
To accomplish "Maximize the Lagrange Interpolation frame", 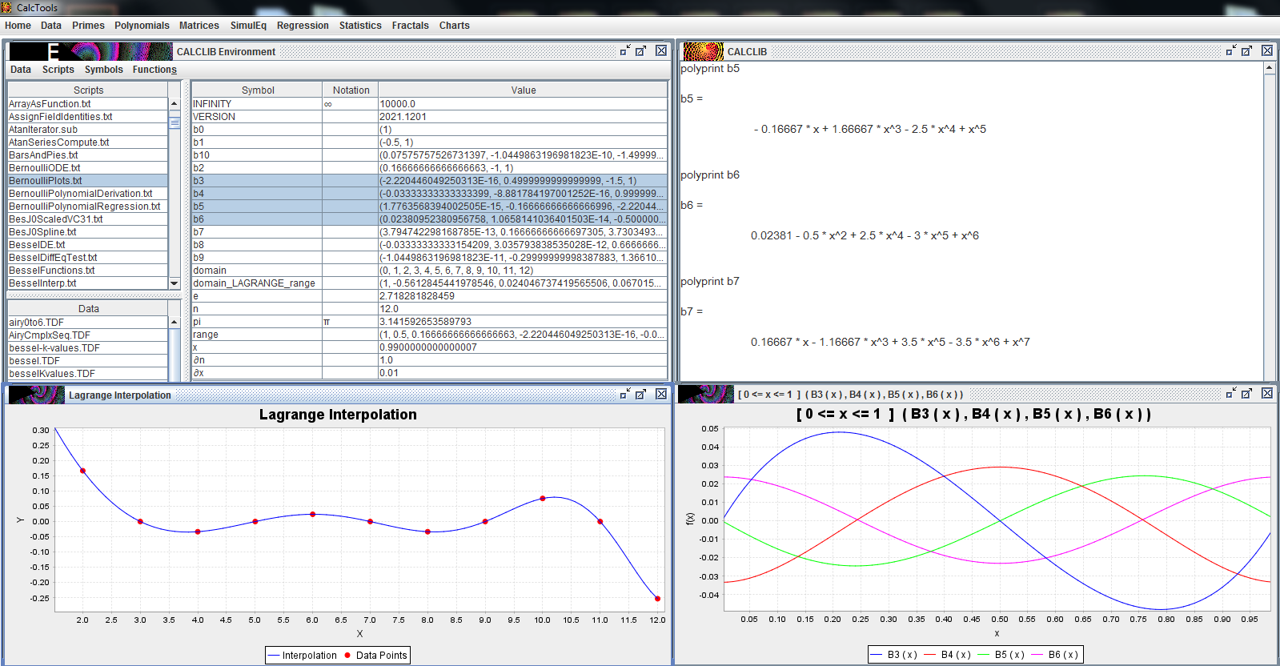I will [641, 394].
